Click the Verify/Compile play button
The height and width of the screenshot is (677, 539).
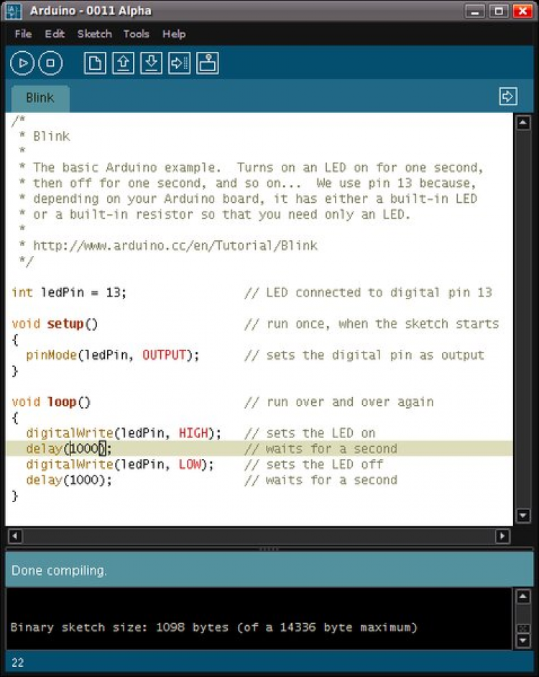22,63
